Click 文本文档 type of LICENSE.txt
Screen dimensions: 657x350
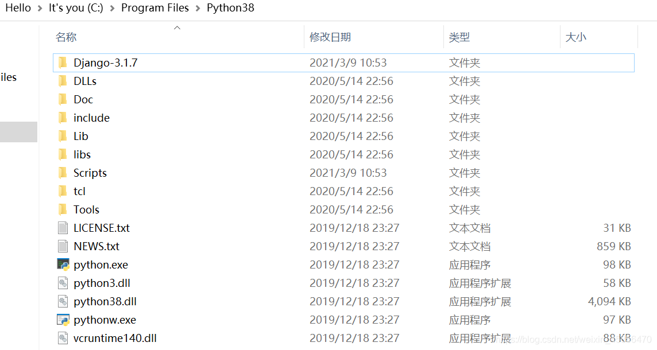[470, 228]
